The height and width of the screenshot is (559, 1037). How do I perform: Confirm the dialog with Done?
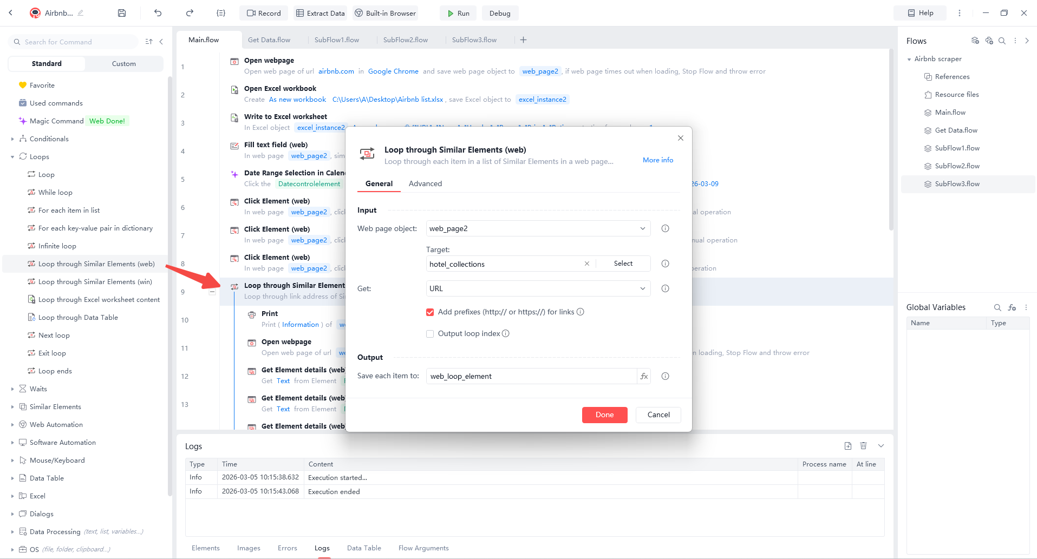(x=604, y=415)
